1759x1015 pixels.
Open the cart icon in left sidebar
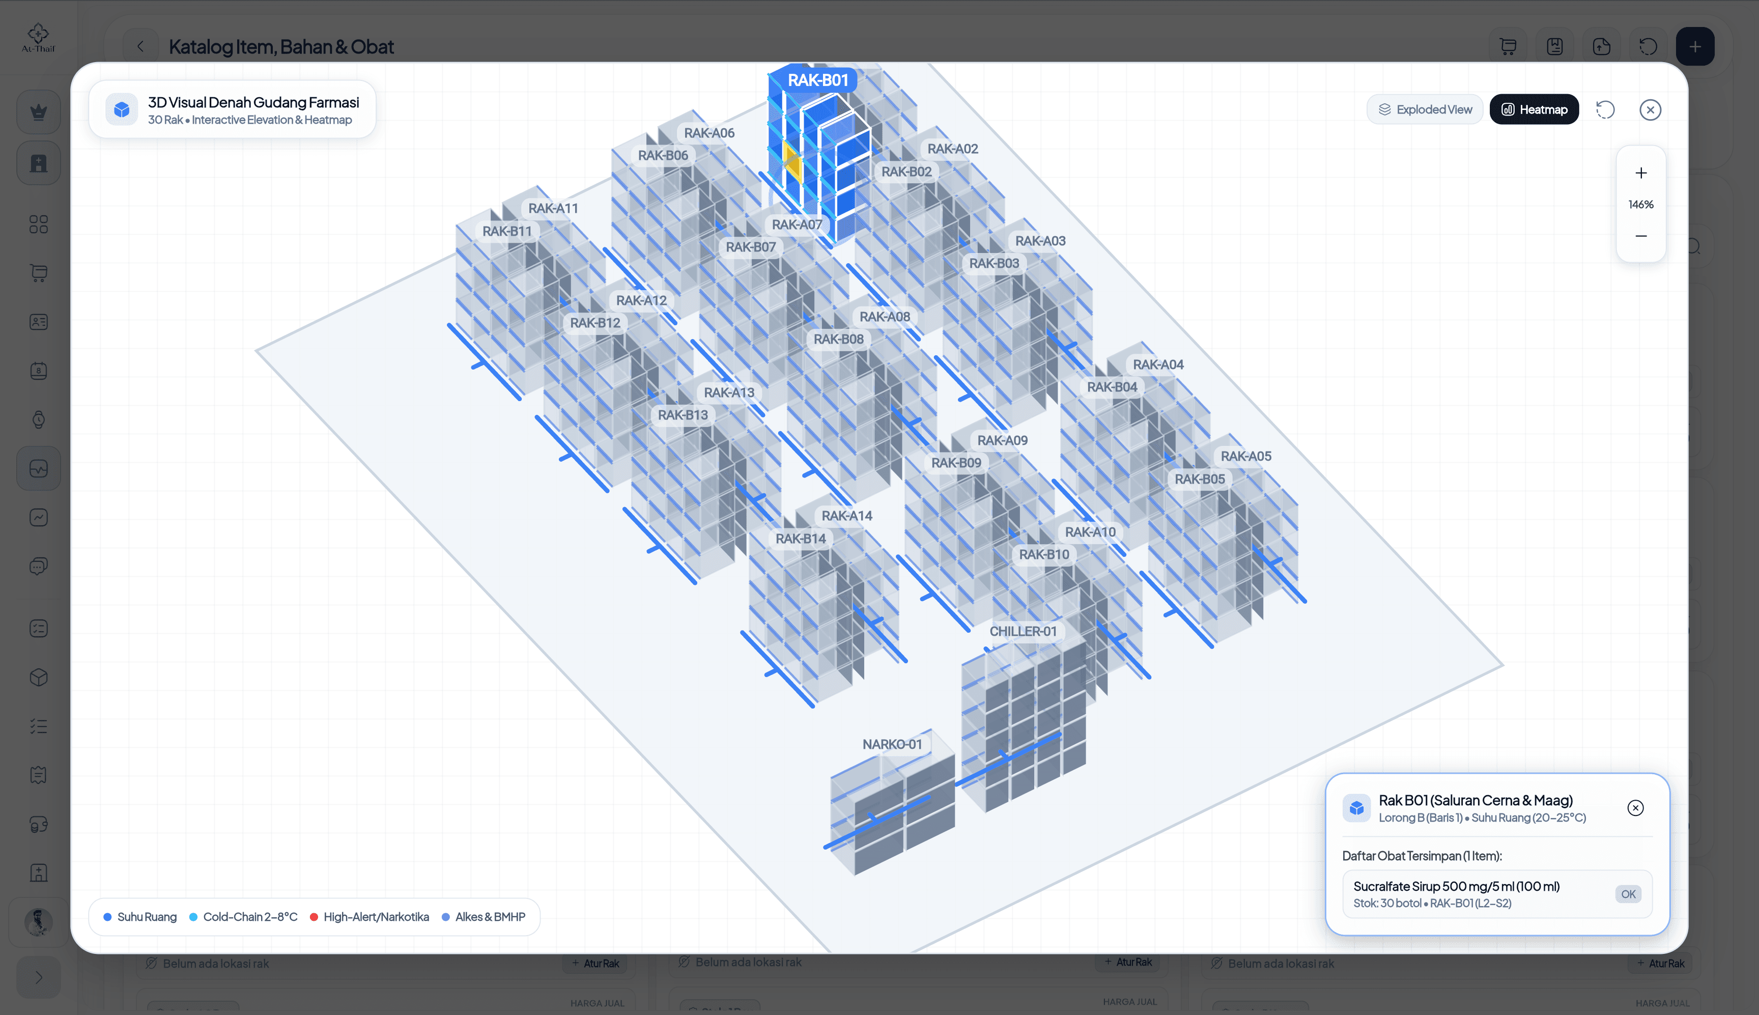point(38,272)
